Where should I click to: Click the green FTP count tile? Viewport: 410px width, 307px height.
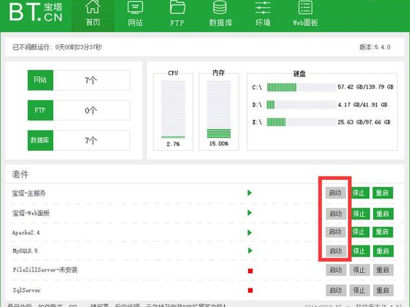tap(40, 110)
